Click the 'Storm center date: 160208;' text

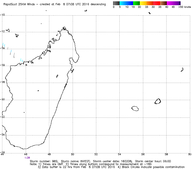[113, 161]
